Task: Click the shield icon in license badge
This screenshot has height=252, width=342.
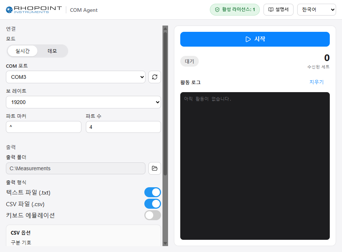Action: tap(217, 10)
